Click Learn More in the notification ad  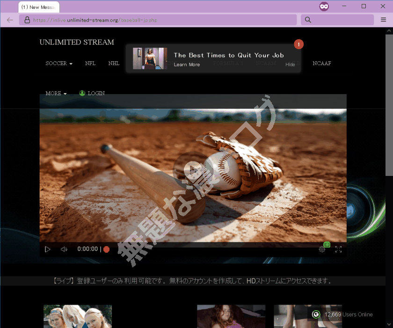(187, 65)
